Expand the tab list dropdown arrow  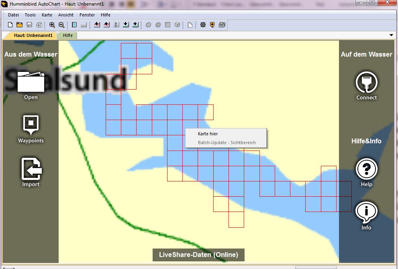tap(392, 35)
